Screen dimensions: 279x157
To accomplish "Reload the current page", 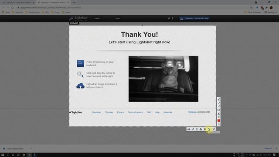I will 13,8.
